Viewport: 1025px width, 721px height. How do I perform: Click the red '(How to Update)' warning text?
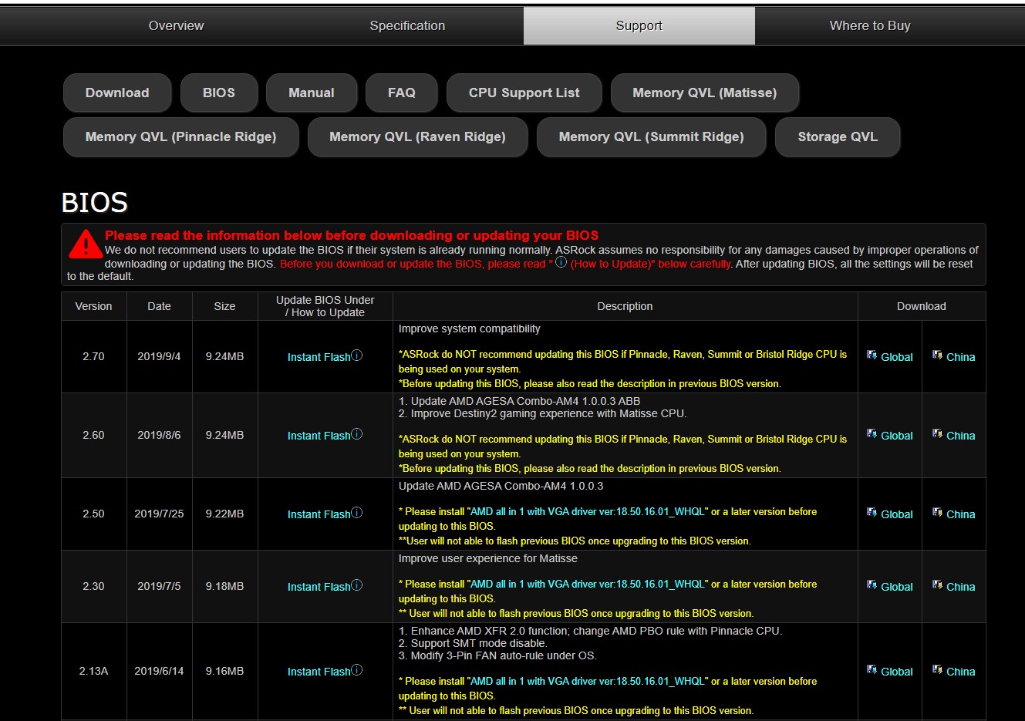pos(612,264)
